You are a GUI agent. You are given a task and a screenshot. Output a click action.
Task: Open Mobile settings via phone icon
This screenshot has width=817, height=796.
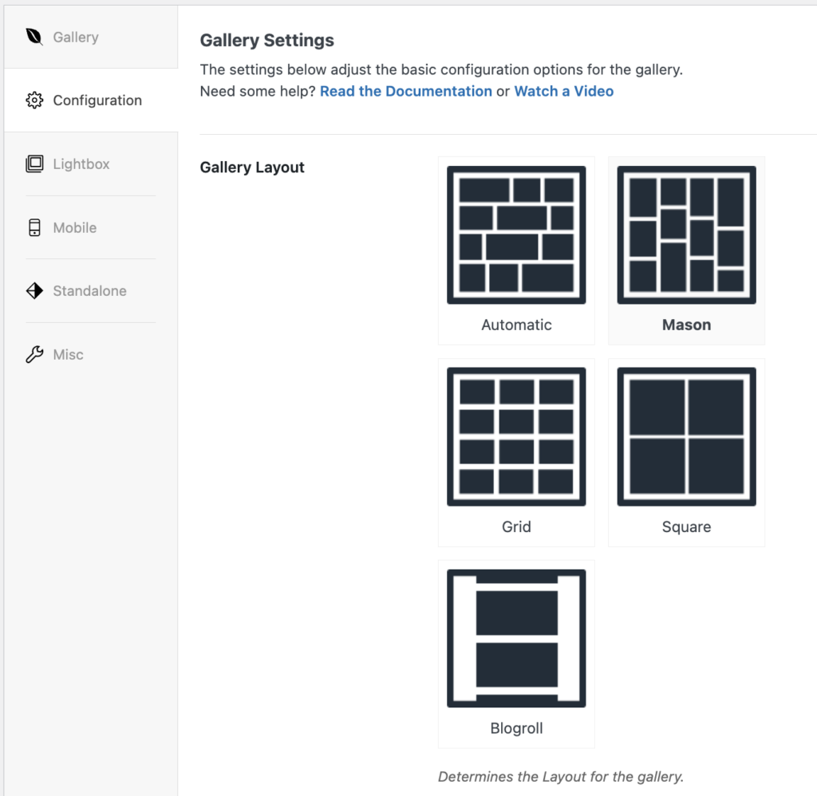coord(34,227)
